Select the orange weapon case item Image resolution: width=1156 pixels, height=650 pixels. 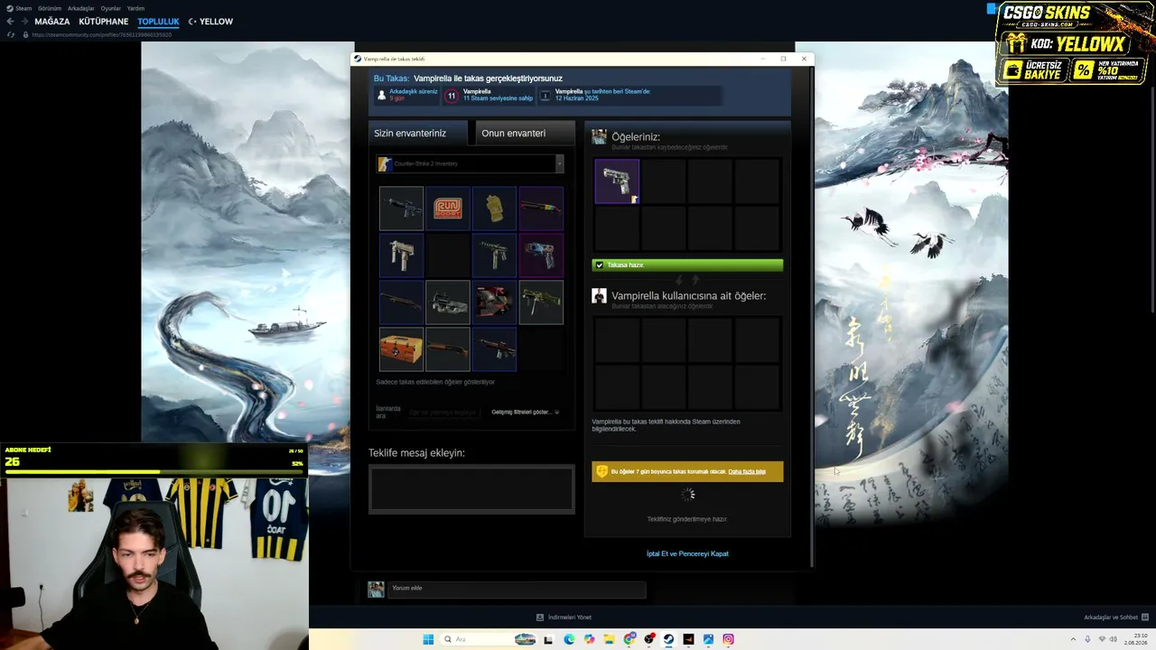tap(401, 349)
